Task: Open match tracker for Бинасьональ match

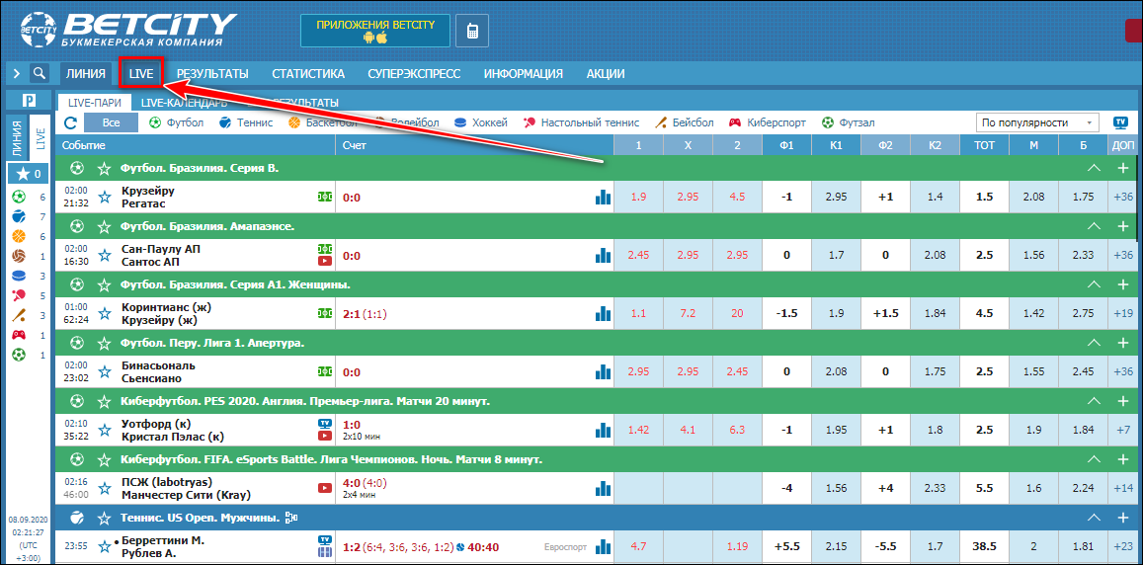Action: [325, 371]
